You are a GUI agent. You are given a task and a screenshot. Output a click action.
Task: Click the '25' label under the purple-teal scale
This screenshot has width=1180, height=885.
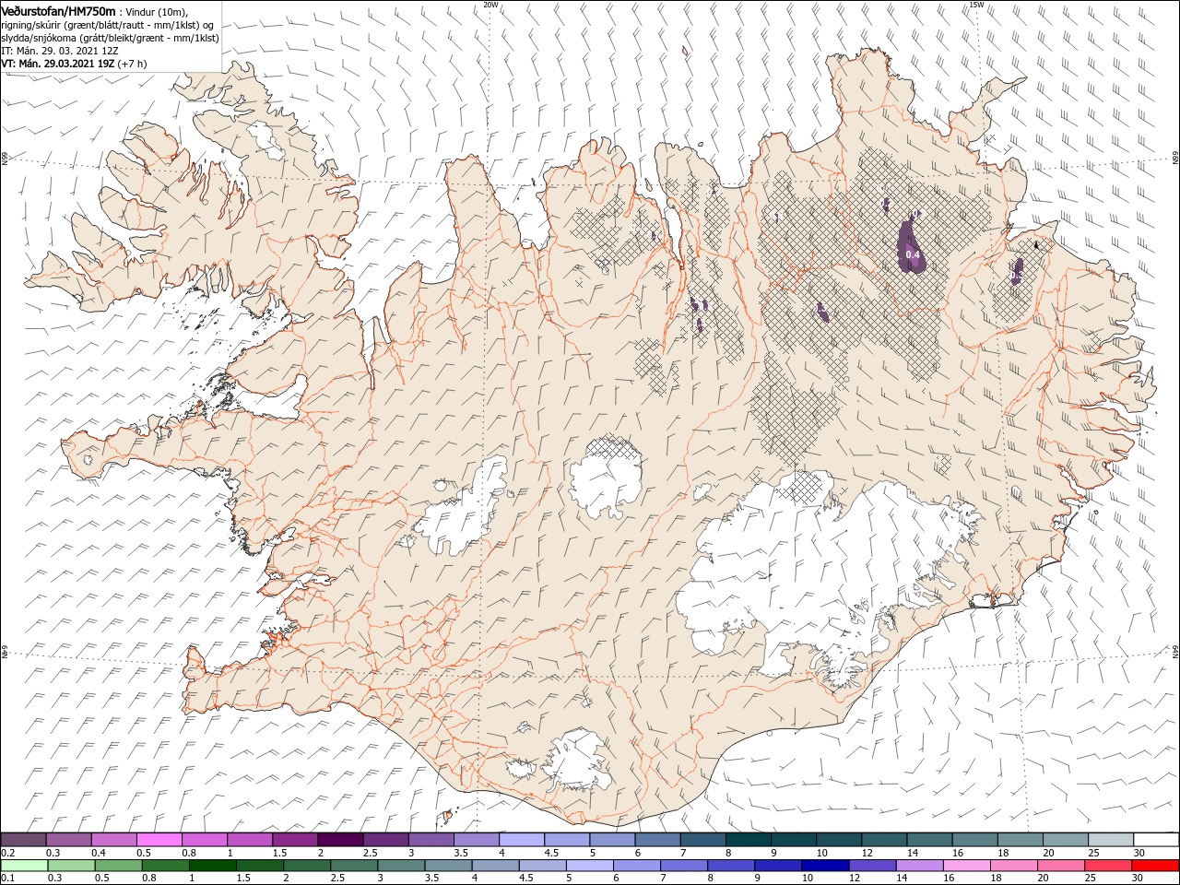[1094, 854]
